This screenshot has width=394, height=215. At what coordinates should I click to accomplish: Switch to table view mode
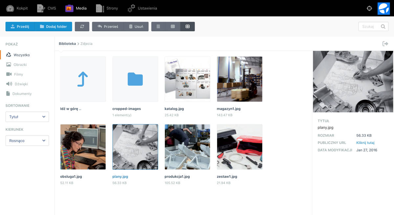[173, 27]
